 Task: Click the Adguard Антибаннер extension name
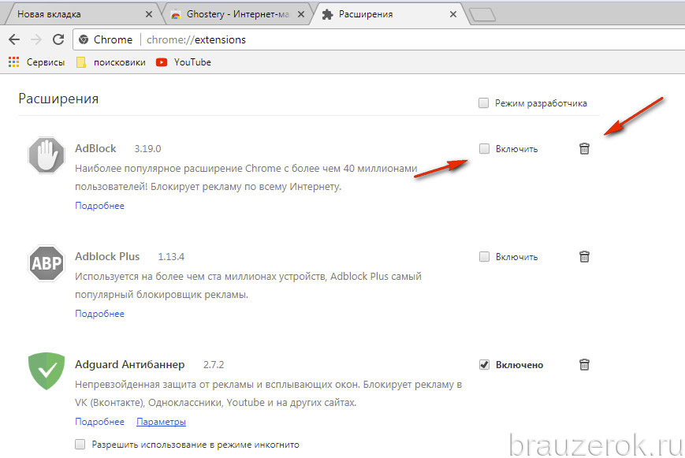pyautogui.click(x=130, y=364)
